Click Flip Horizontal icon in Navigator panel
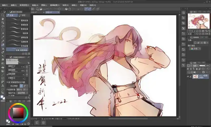211x127 pixels. tap(207, 34)
